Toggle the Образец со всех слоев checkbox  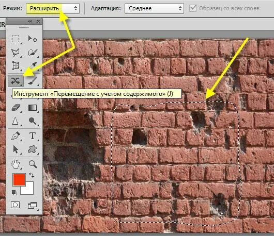click(x=193, y=8)
